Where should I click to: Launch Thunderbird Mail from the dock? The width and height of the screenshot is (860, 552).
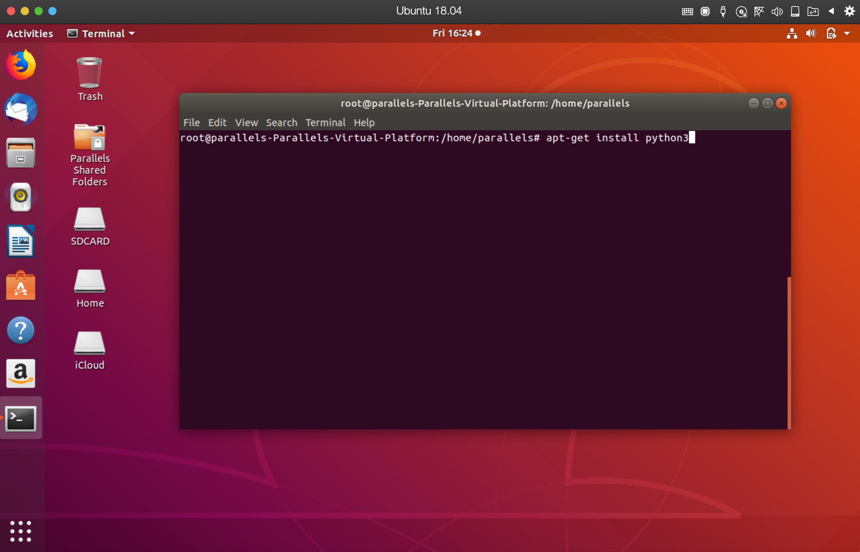[x=21, y=109]
